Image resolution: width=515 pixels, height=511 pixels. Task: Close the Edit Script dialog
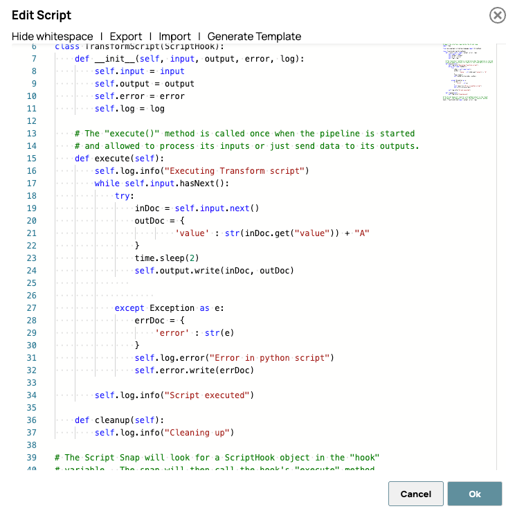(x=497, y=15)
